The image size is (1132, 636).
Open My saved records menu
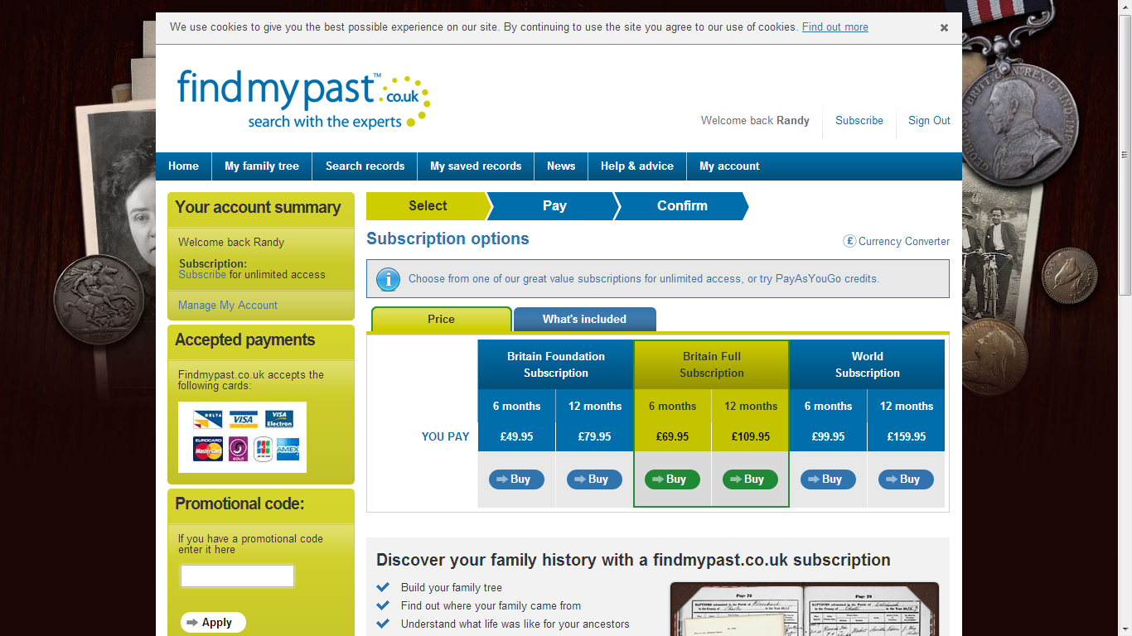pyautogui.click(x=476, y=166)
